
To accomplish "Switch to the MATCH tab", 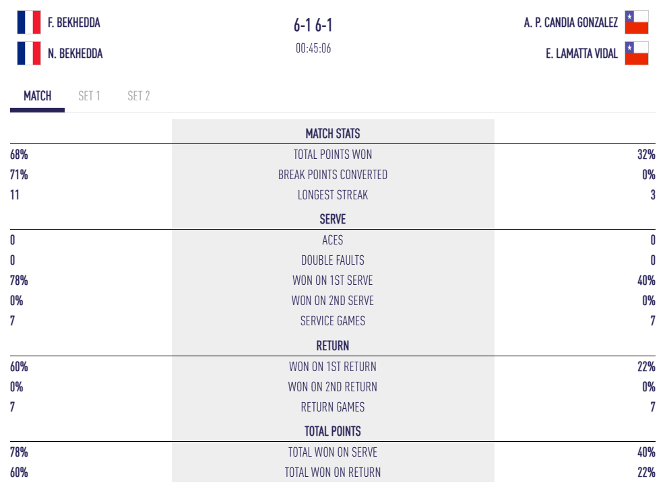I will [x=38, y=96].
